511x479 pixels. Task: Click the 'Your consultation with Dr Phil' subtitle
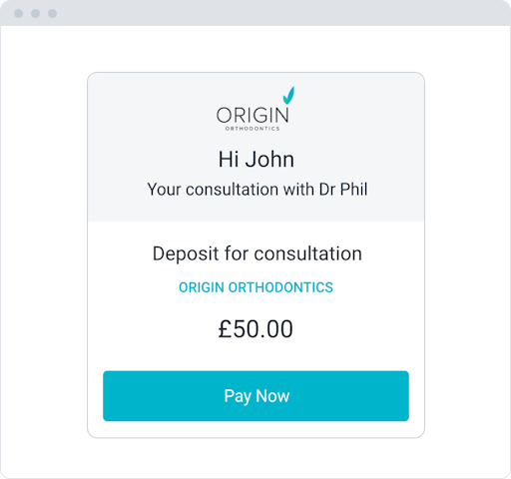(x=257, y=190)
